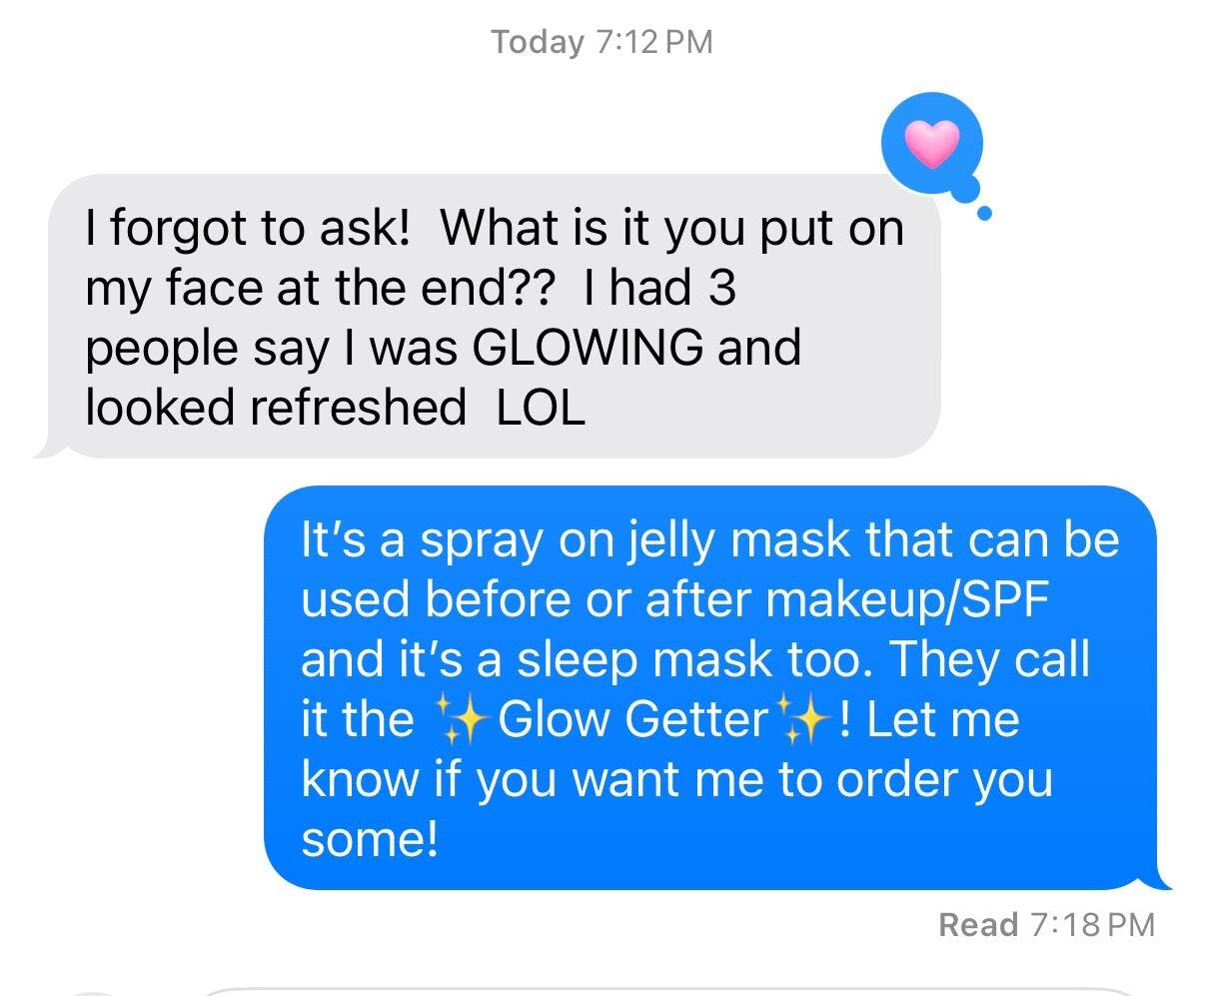Click the small blue tapback tail dot
This screenshot has height=996, width=1205.
point(984,213)
